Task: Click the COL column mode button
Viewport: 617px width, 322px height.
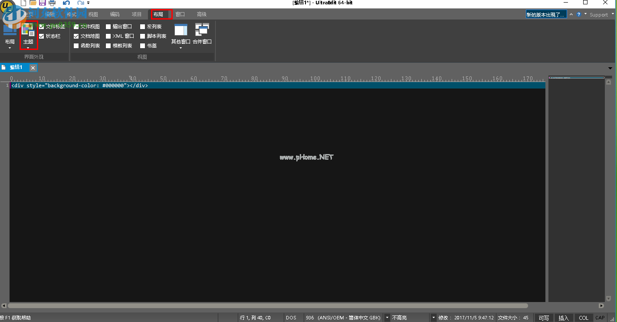Action: [584, 318]
